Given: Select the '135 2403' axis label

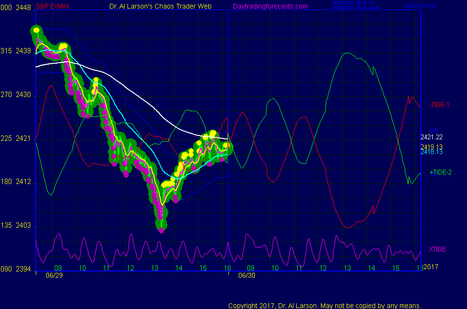Looking at the screenshot, I should click(16, 225).
